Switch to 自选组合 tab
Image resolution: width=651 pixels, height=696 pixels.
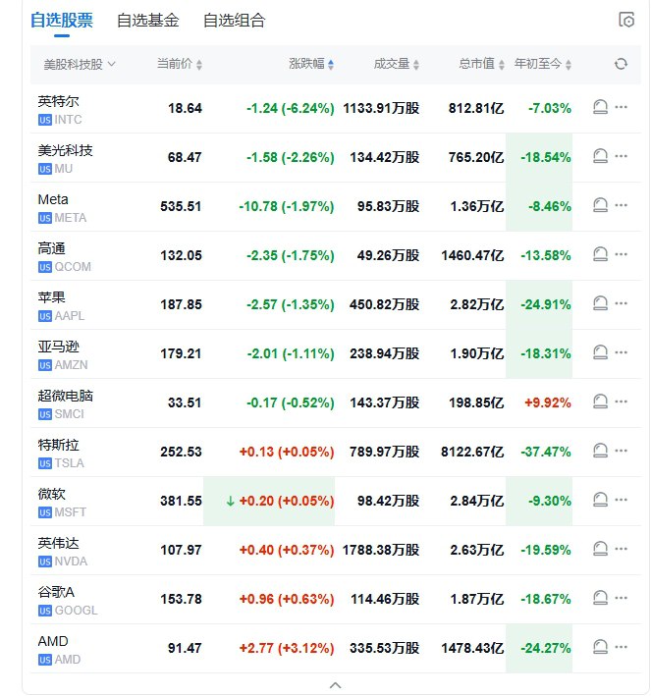pos(234,21)
